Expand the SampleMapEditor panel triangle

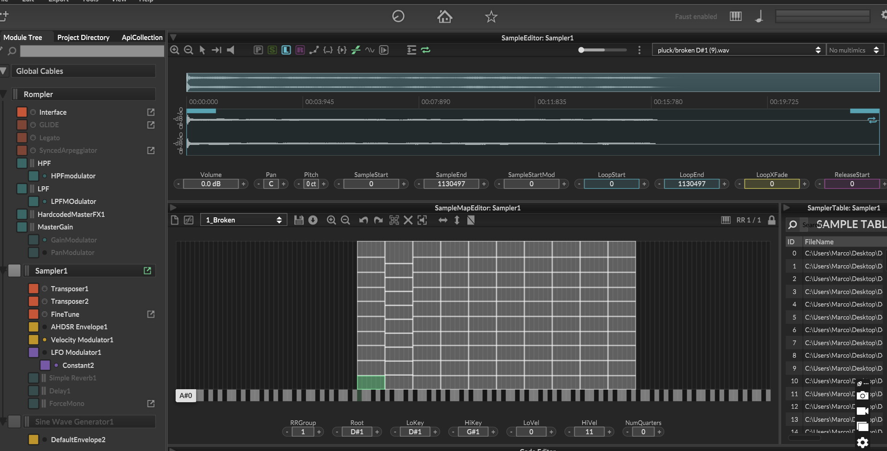click(x=173, y=208)
